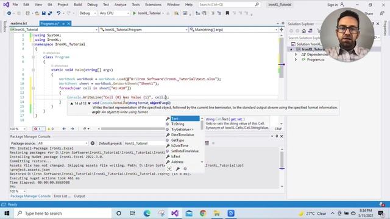Collapse the IronXL_Tutorial project node
Image resolution: width=390 pixels, height=219 pixels.
coord(291,49)
